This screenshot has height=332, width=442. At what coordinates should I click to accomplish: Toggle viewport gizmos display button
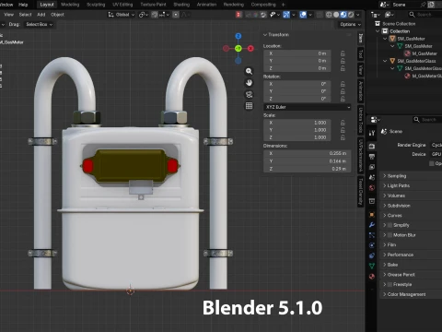(286, 15)
